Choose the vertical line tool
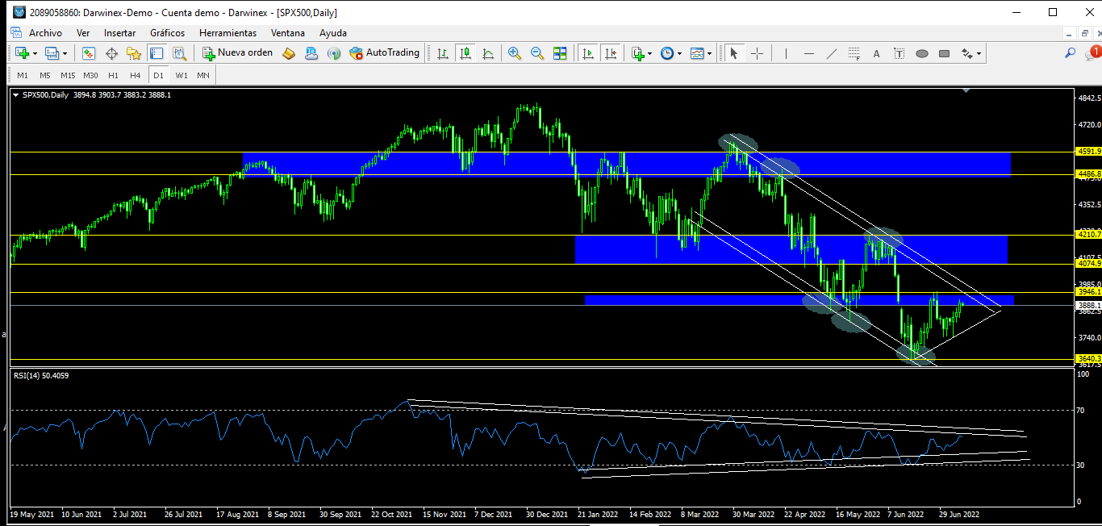 [785, 53]
